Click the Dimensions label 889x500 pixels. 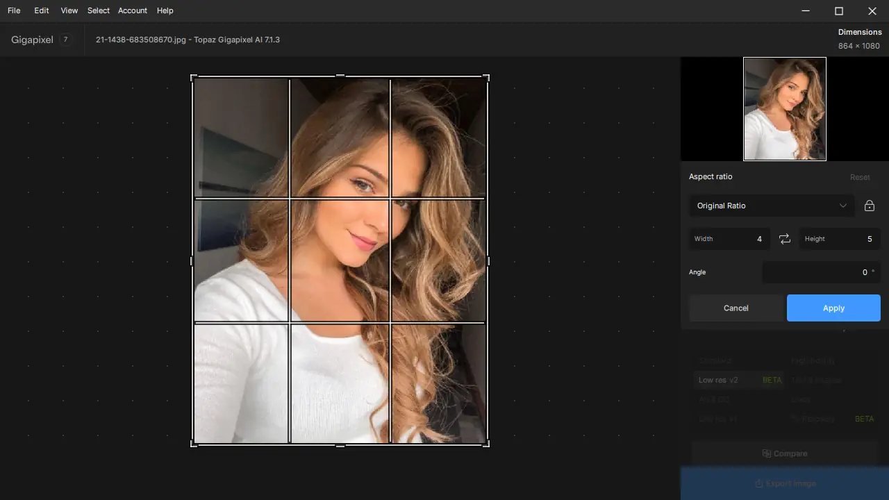860,32
